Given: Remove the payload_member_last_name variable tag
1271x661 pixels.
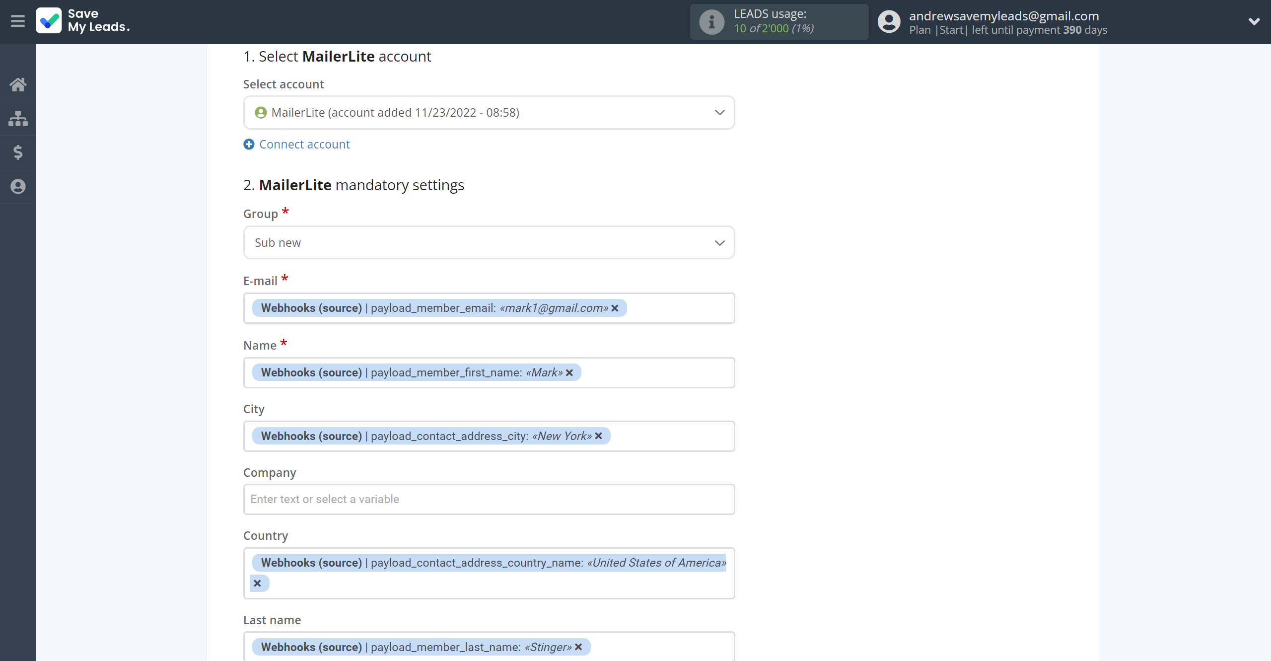Looking at the screenshot, I should pyautogui.click(x=578, y=647).
